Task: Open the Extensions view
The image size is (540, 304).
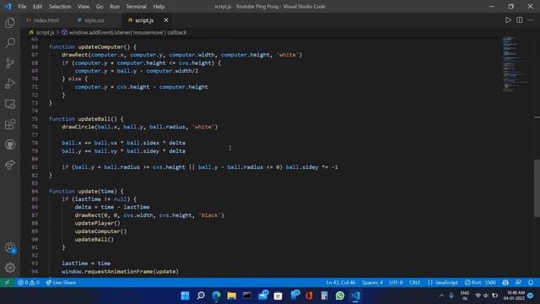Action: tap(10, 124)
